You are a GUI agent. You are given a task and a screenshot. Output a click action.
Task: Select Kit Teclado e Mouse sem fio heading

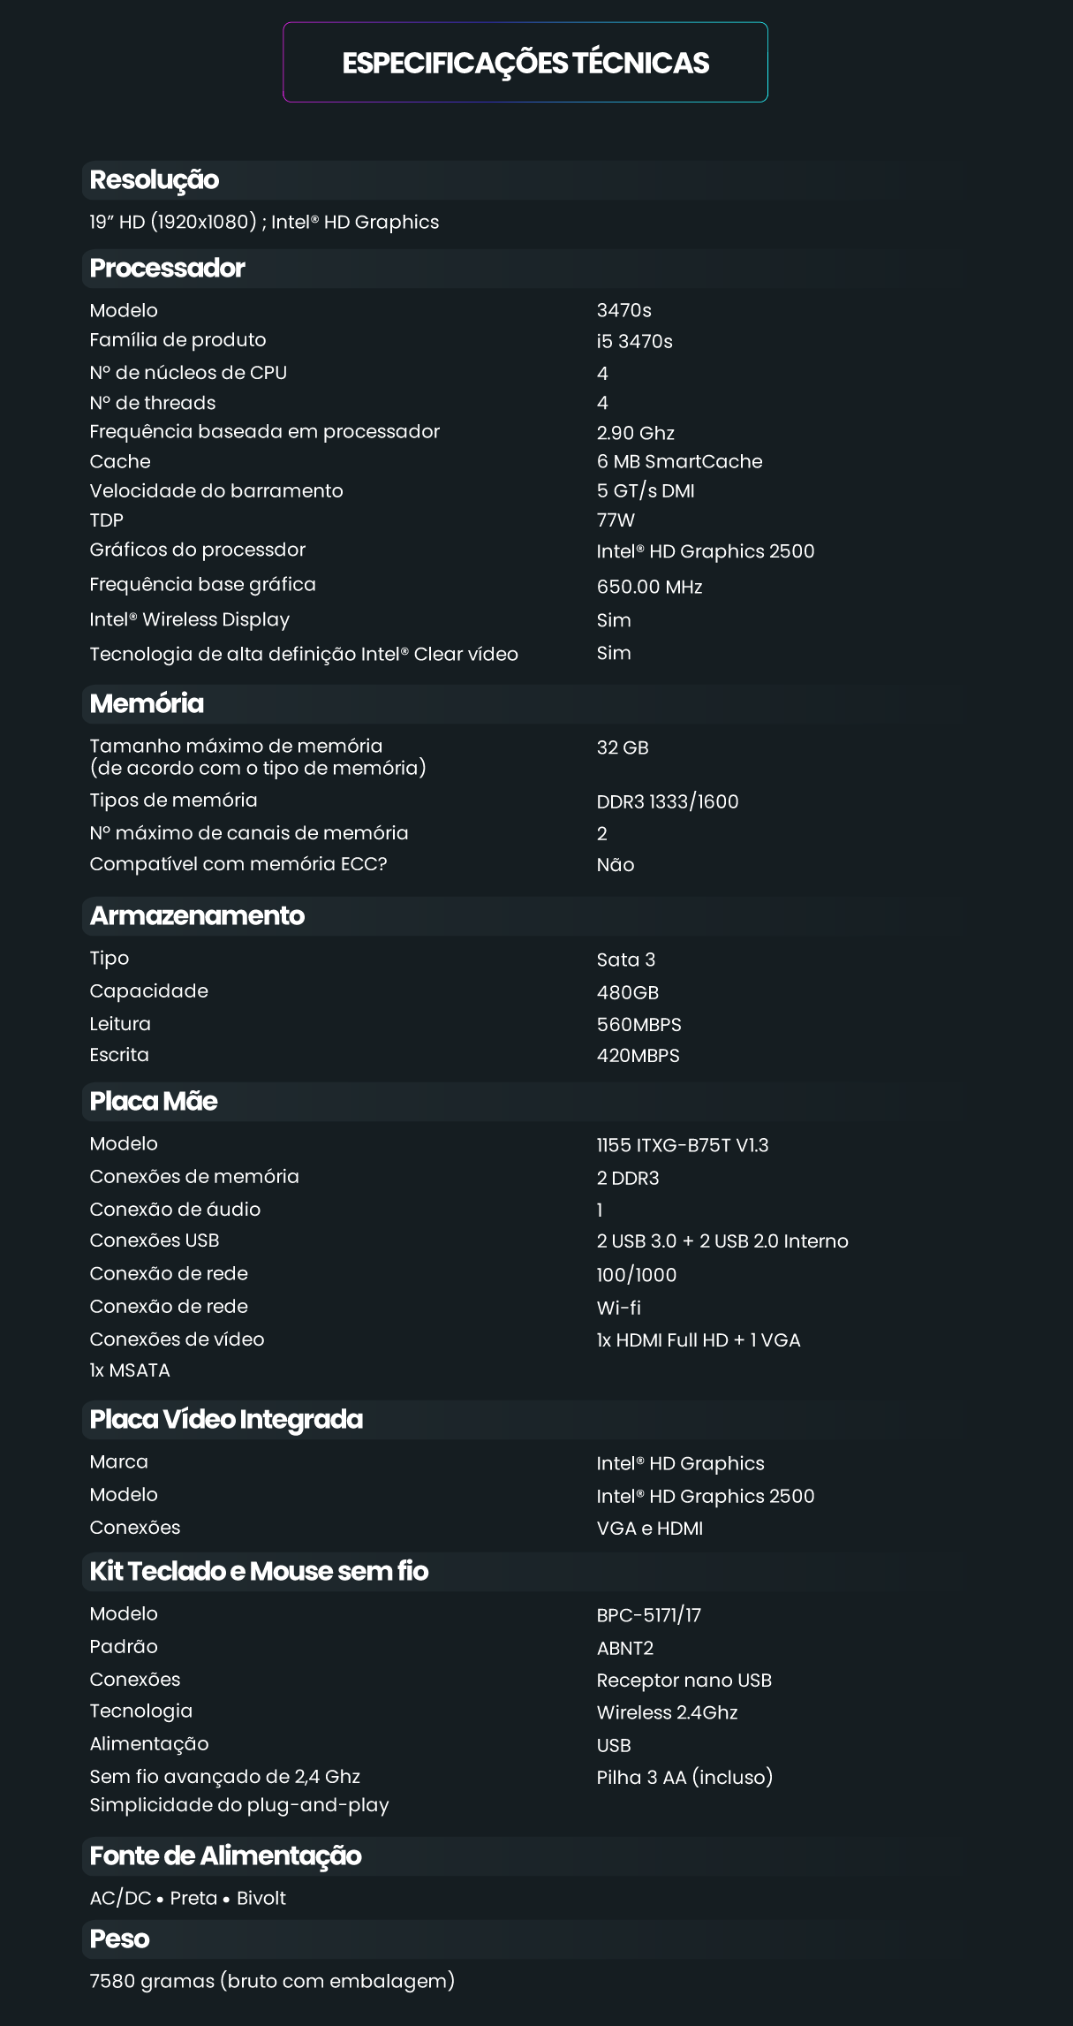tap(259, 1571)
